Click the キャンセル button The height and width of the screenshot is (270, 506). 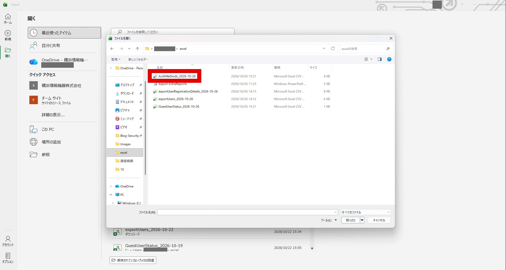point(379,220)
